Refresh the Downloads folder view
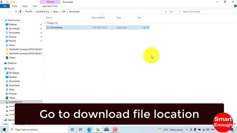Image resolution: width=237 pixels, height=133 pixels. [x=171, y=11]
